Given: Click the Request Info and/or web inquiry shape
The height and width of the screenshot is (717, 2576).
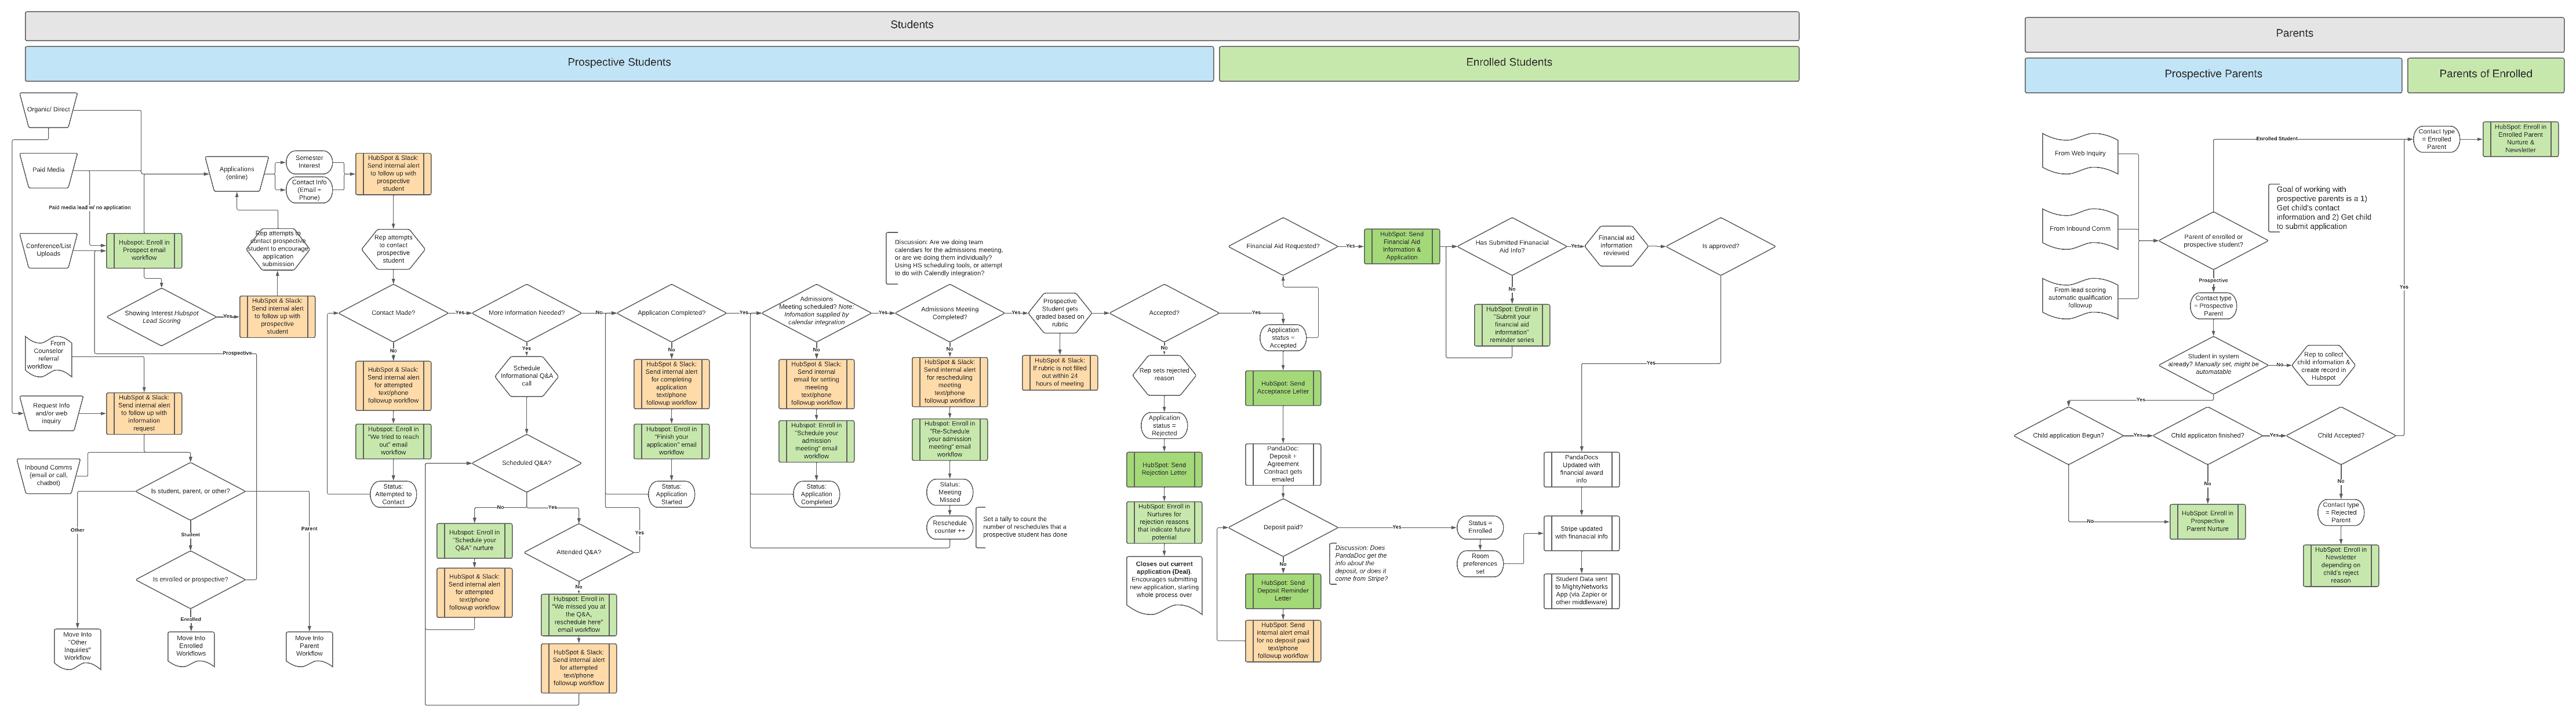Looking at the screenshot, I should (51, 413).
